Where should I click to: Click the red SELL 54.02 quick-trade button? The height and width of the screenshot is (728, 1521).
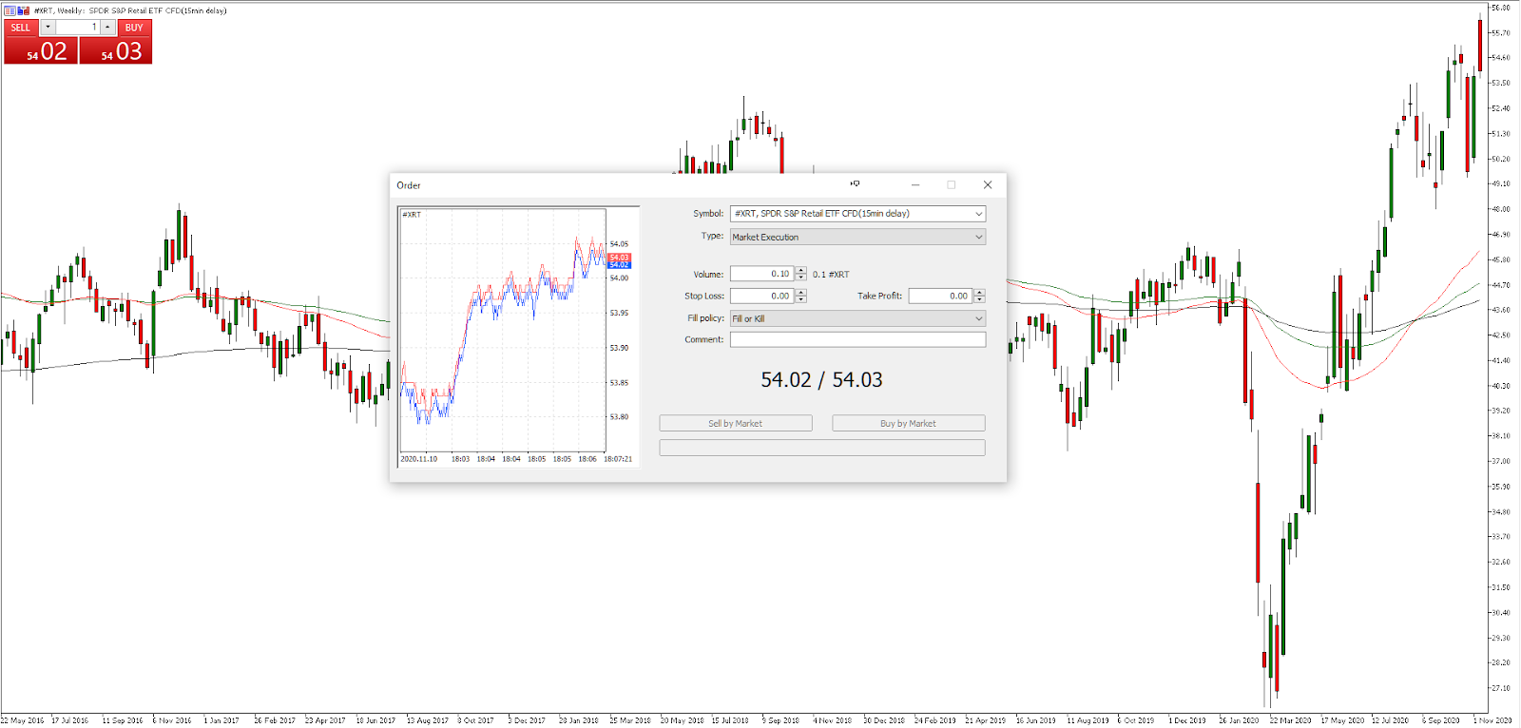pos(40,50)
